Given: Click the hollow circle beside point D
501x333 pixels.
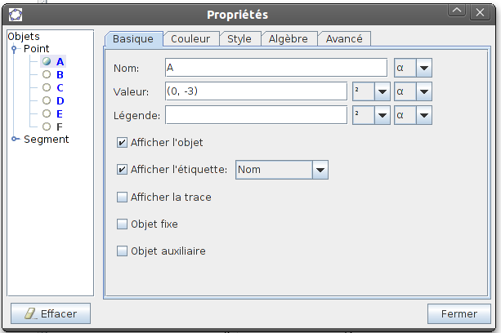Looking at the screenshot, I should [47, 100].
